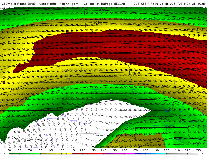This screenshot has height=155, width=207.
Task: Click the 50 knot legend value
Action: [x=9, y=150]
